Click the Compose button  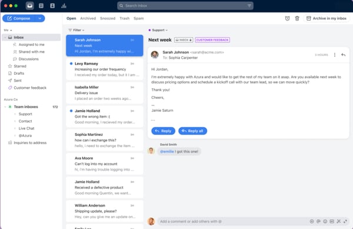point(19,18)
